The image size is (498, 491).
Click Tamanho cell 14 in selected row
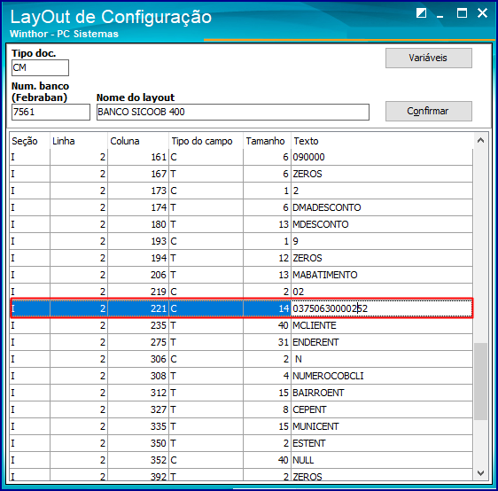point(267,308)
